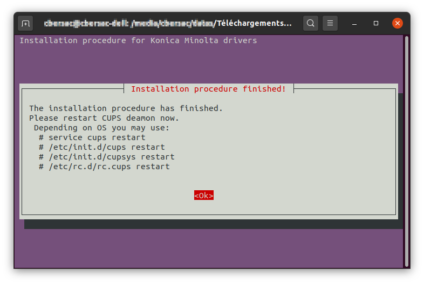The width and height of the screenshot is (424, 284).
Task: Click the 'Installation procedure for Konica Minolta drivers' header
Action: pyautogui.click(x=138, y=40)
